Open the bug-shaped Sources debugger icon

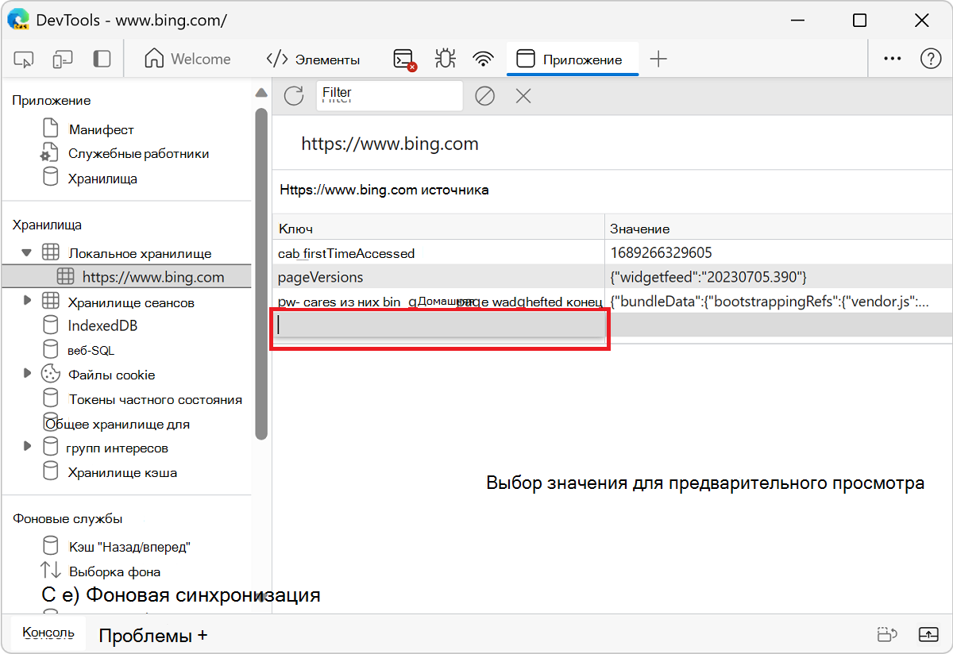(x=445, y=60)
